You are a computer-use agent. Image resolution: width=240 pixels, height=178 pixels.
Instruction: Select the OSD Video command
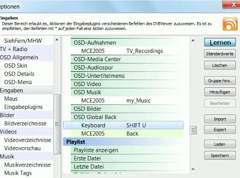[127, 84]
